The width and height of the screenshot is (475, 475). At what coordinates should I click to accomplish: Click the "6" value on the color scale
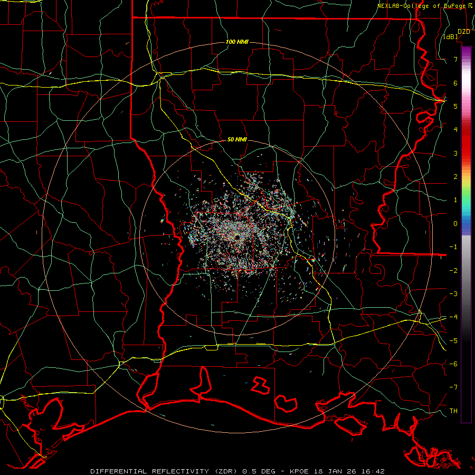[x=455, y=83]
